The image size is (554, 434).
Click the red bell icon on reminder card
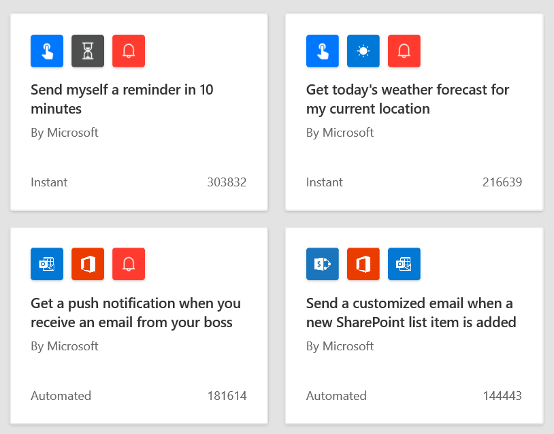coord(129,51)
